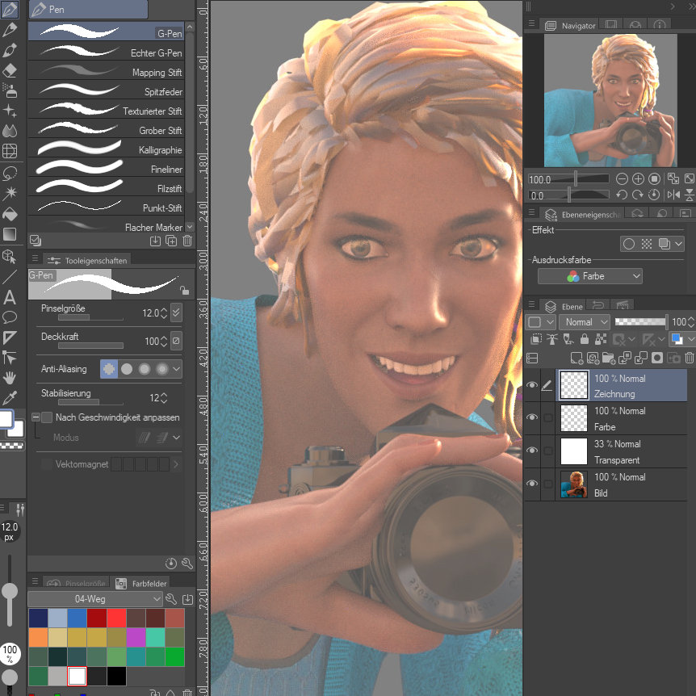The image size is (696, 696).
Task: Open the Normal blend mode dropdown
Action: click(x=585, y=322)
